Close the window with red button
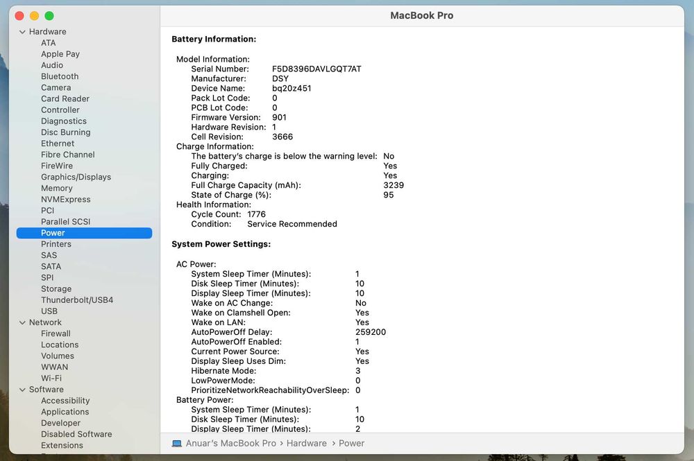Image resolution: width=694 pixels, height=461 pixels. [19, 16]
